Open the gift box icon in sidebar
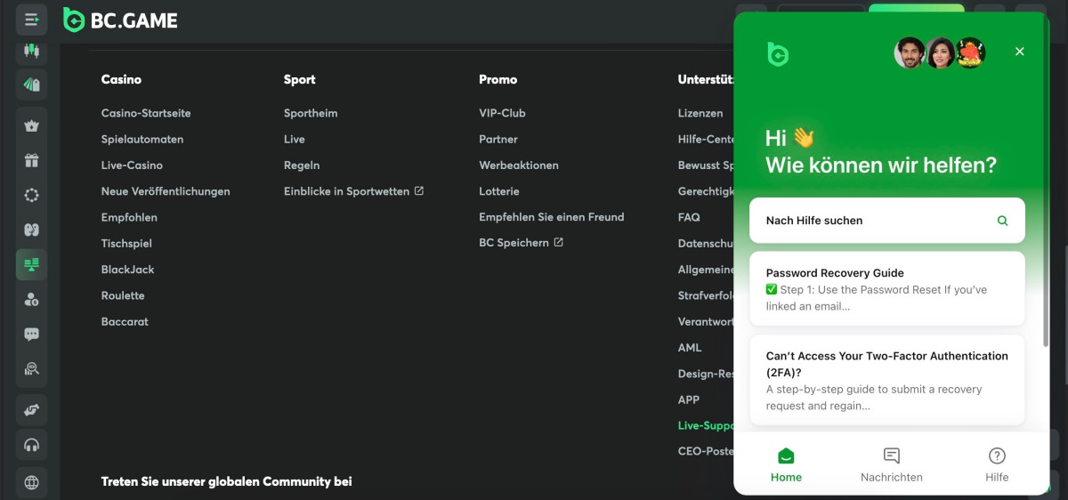The image size is (1068, 500). point(32,160)
